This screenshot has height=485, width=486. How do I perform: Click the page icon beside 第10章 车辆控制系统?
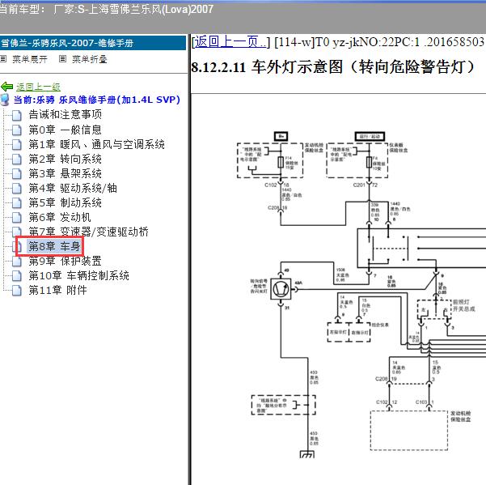[x=17, y=275]
